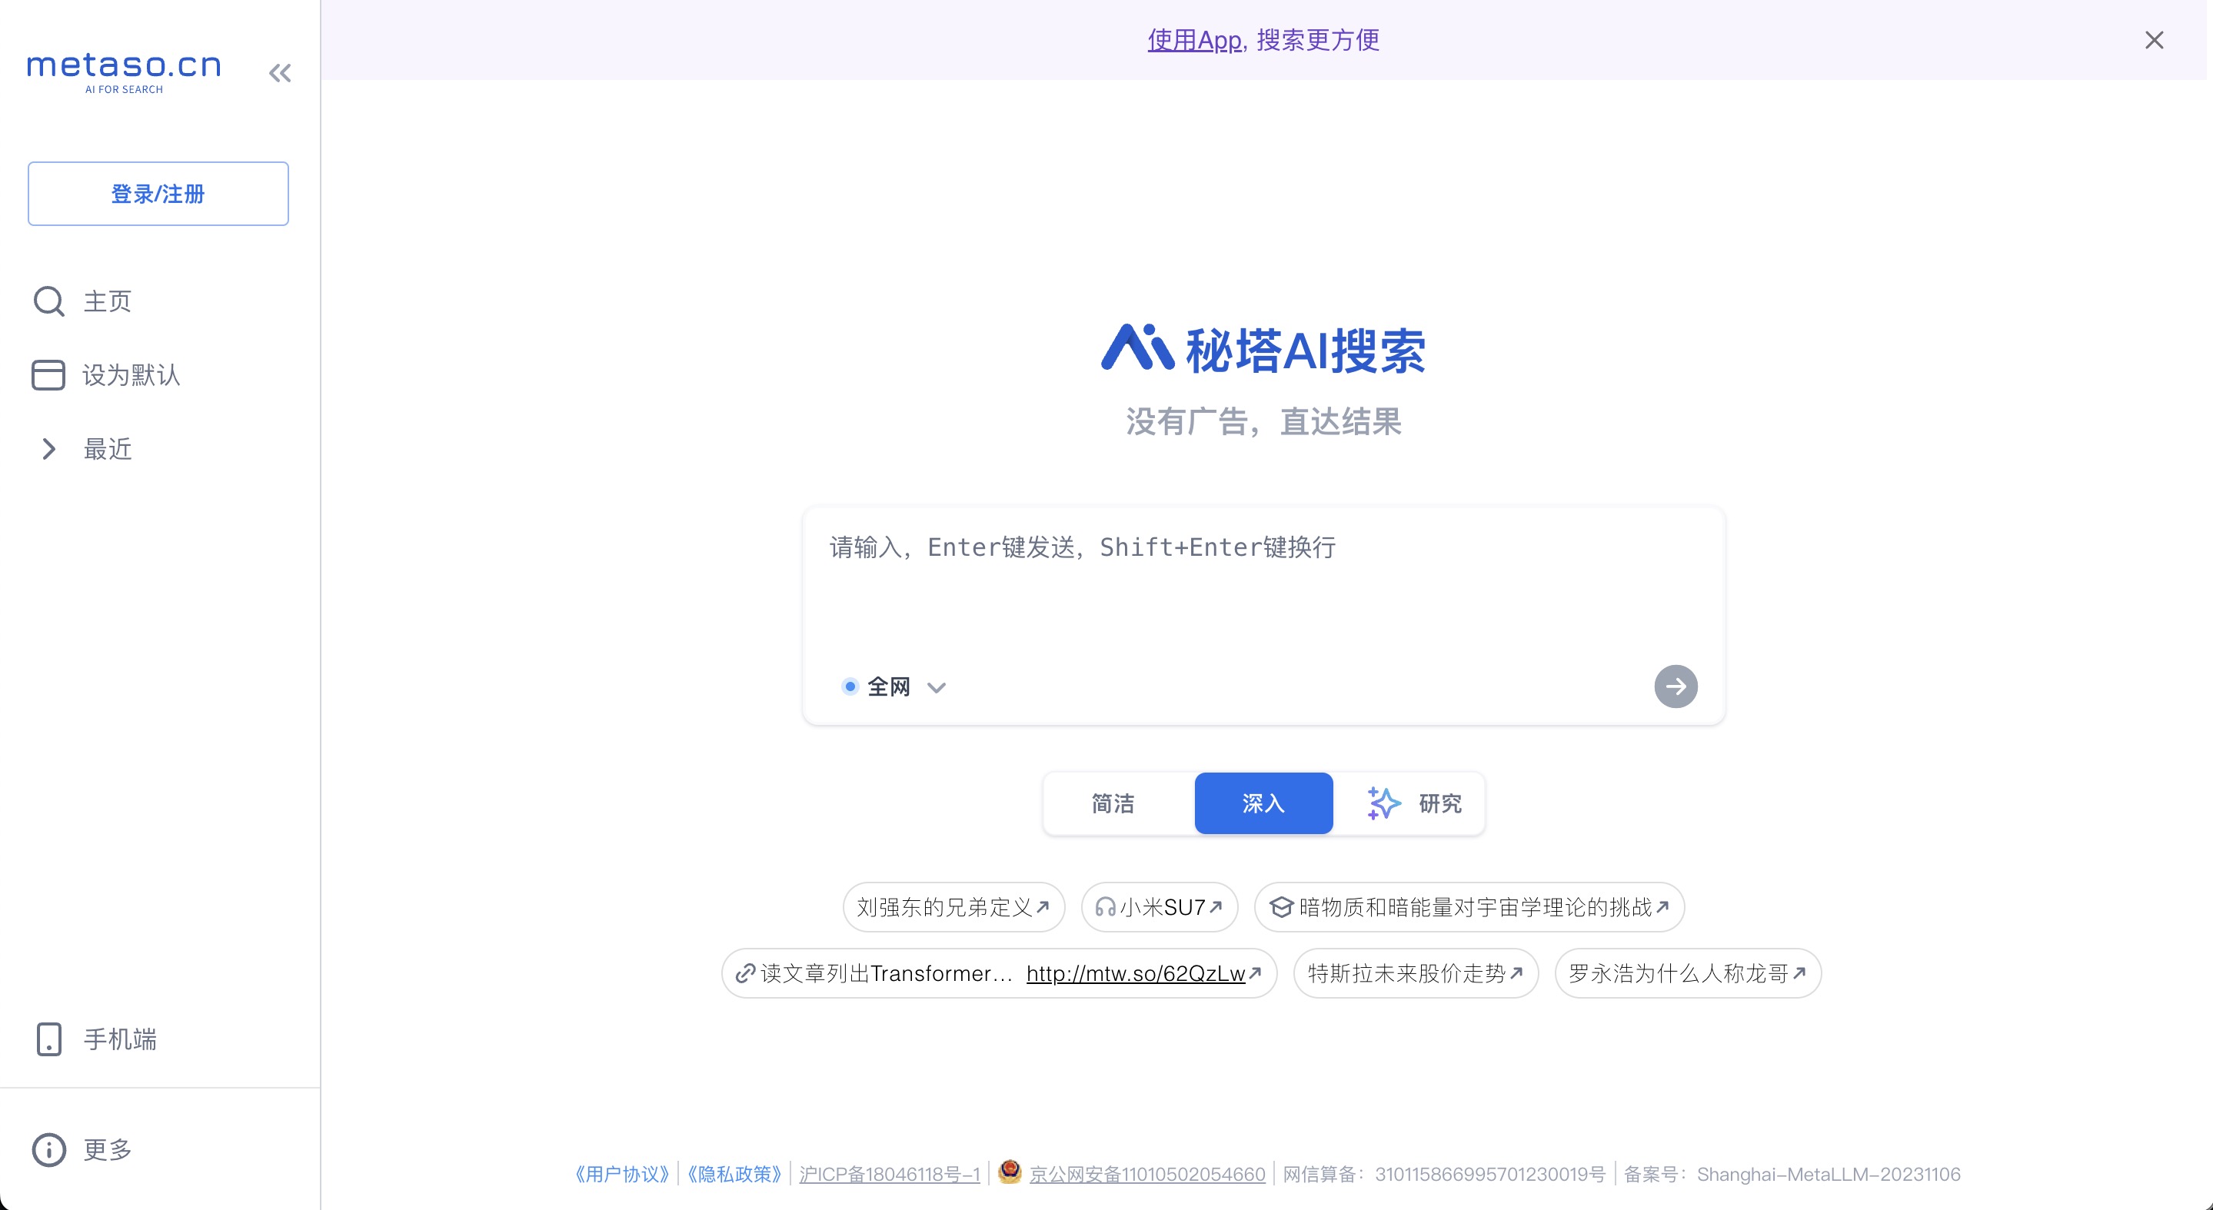Click the 秘塔AI搜索 logo mark
This screenshot has height=1210, width=2213.
[x=1137, y=347]
